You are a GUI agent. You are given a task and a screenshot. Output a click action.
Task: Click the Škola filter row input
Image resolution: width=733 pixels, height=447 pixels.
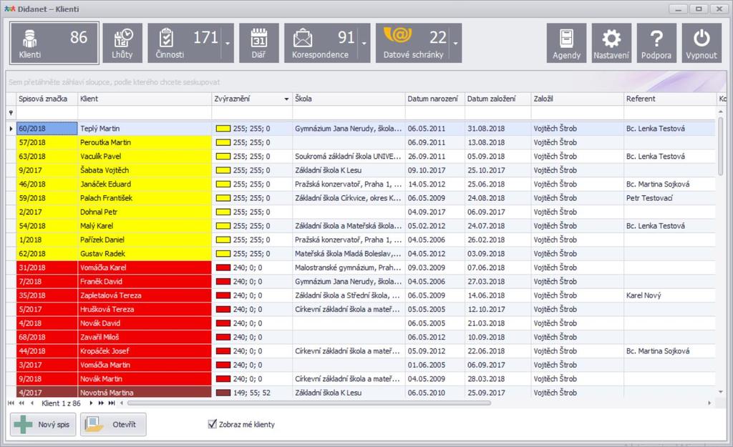(349, 112)
